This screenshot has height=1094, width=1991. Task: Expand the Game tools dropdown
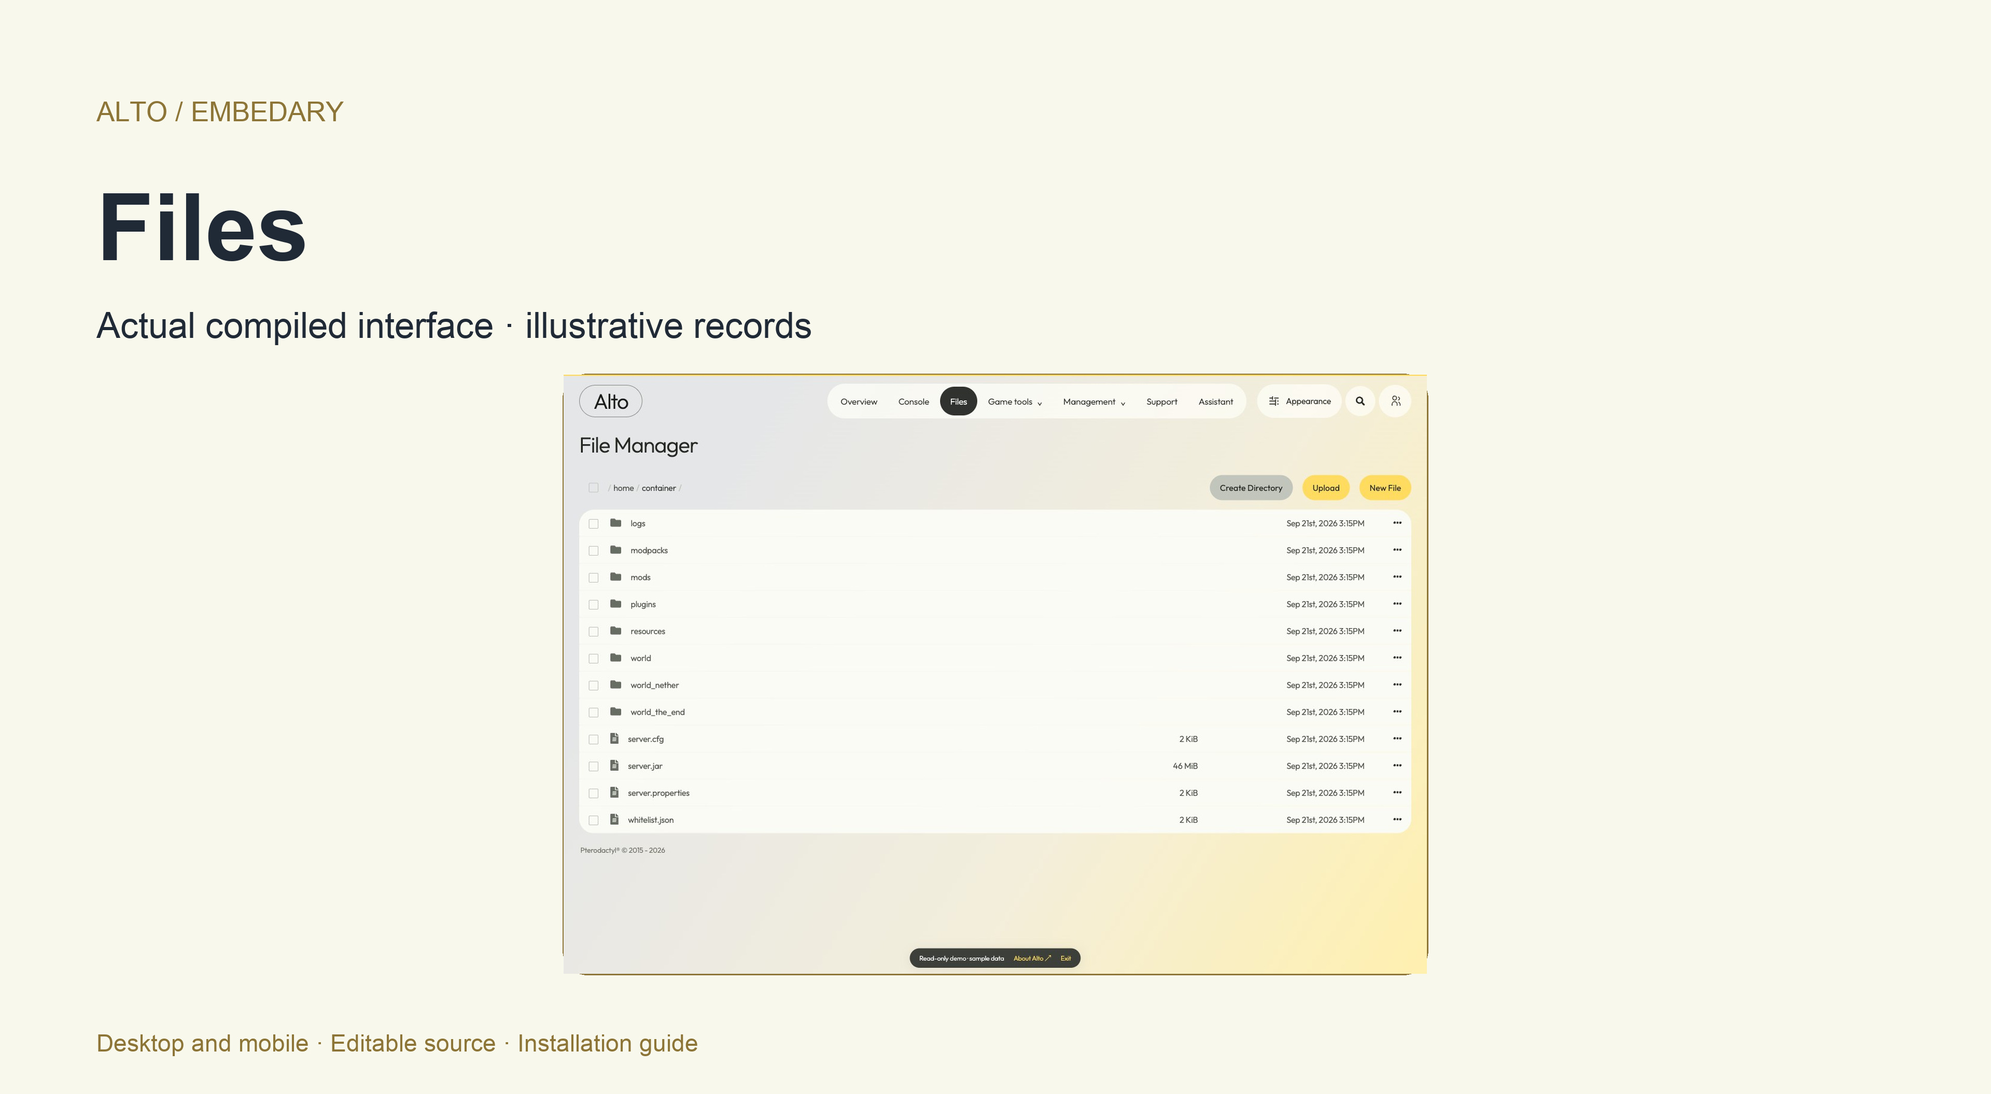(x=1015, y=402)
